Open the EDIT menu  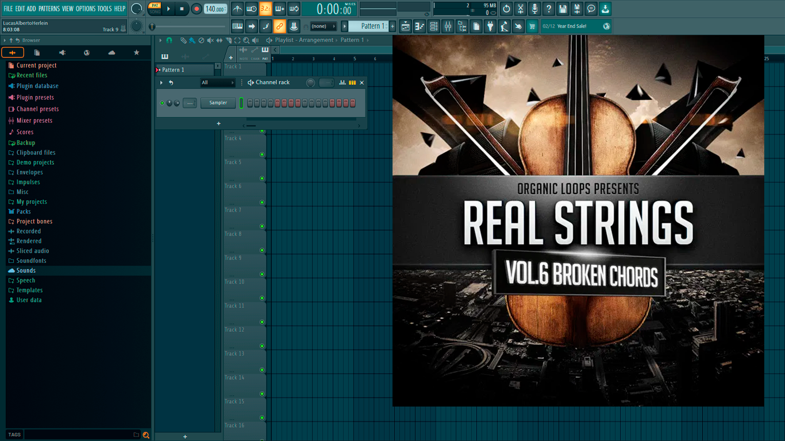pyautogui.click(x=20, y=9)
